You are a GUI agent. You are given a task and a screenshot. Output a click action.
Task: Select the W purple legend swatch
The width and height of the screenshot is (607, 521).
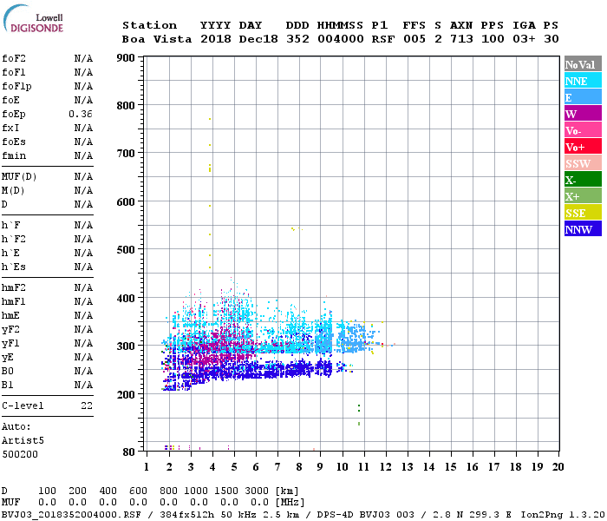583,113
